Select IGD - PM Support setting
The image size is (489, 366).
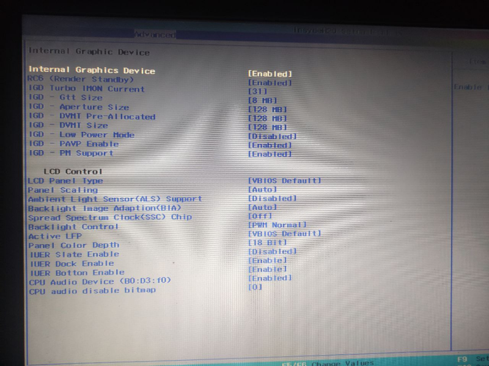point(71,153)
